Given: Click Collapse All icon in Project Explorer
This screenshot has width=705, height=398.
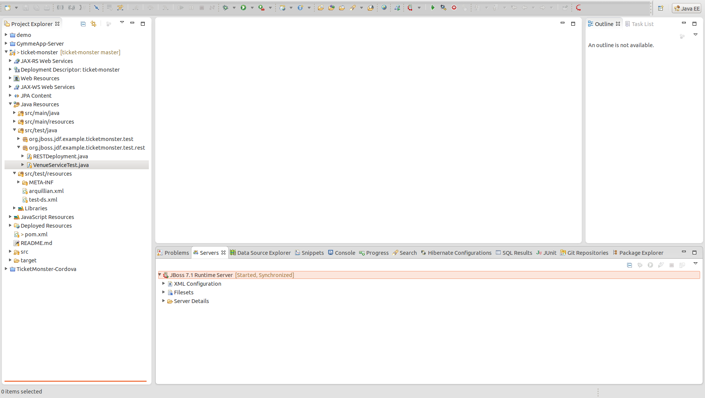Looking at the screenshot, I should click(83, 24).
